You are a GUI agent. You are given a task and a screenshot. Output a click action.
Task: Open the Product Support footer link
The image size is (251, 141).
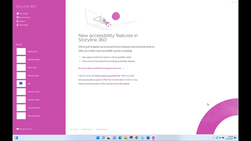(87, 129)
